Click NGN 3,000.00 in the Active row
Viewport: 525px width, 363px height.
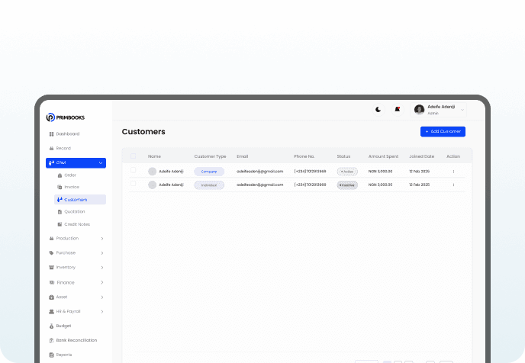[380, 172]
